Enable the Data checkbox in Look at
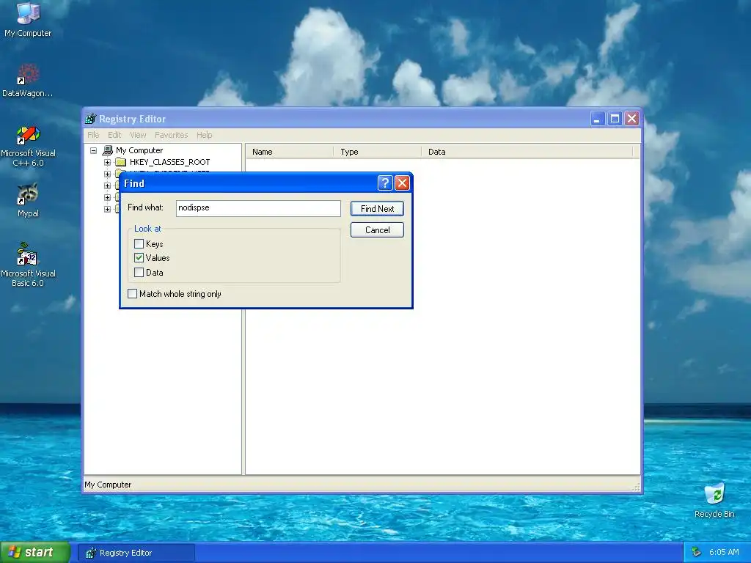 click(139, 273)
